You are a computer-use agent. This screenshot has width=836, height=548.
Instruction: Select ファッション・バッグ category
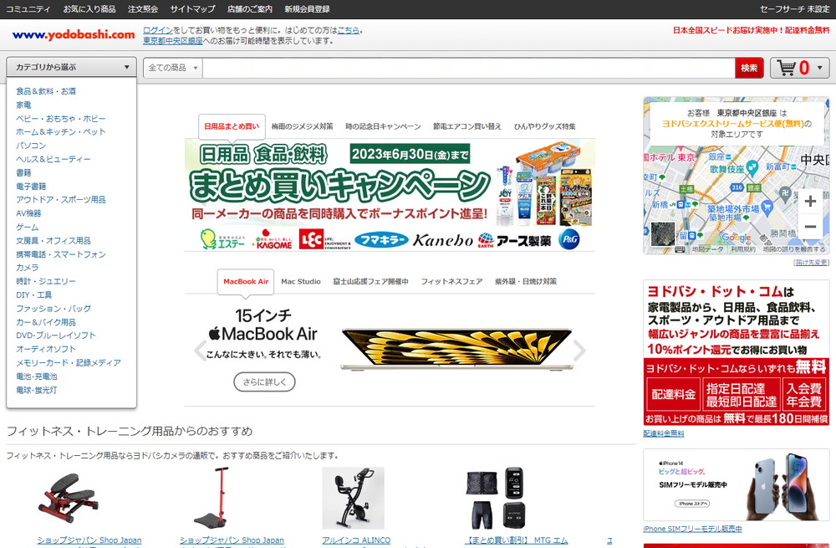tap(54, 309)
